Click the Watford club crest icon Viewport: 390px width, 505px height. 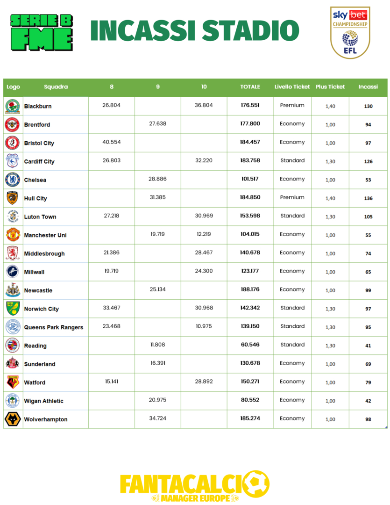click(x=13, y=382)
